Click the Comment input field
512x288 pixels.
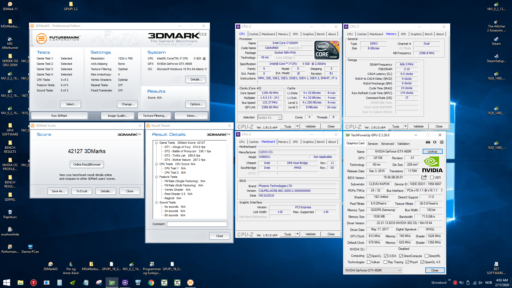coord(197,224)
